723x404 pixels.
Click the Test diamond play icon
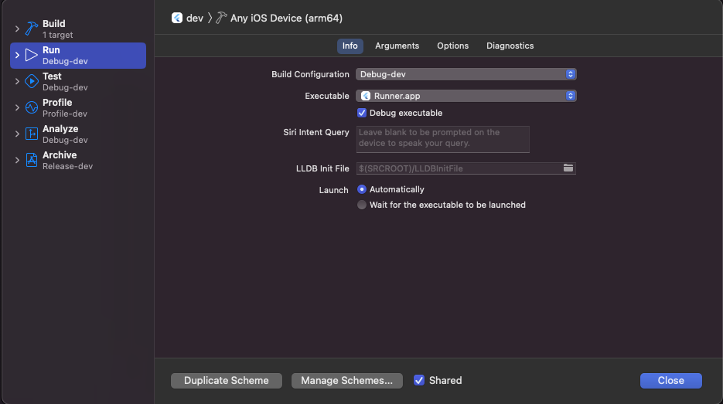click(x=32, y=81)
